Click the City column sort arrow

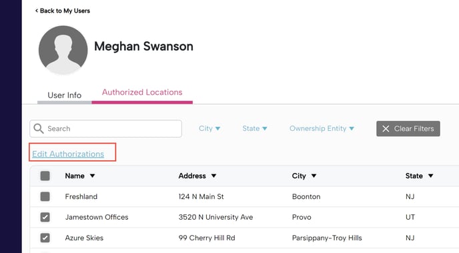[314, 176]
